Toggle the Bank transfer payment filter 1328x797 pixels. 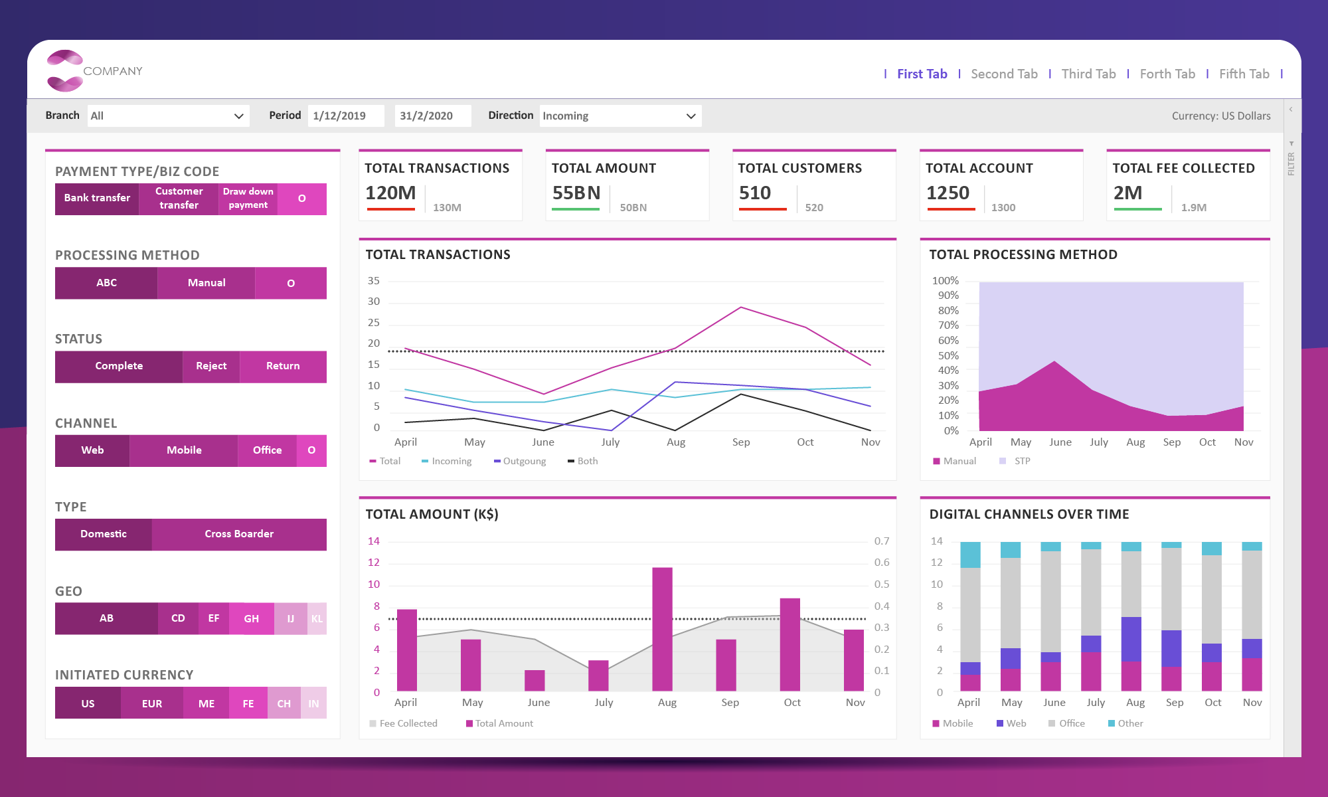97,199
